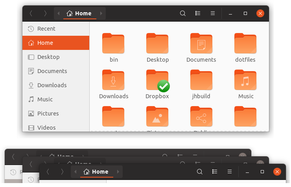Select the Documents folder icon in file grid
The image size is (291, 187).
(201, 43)
